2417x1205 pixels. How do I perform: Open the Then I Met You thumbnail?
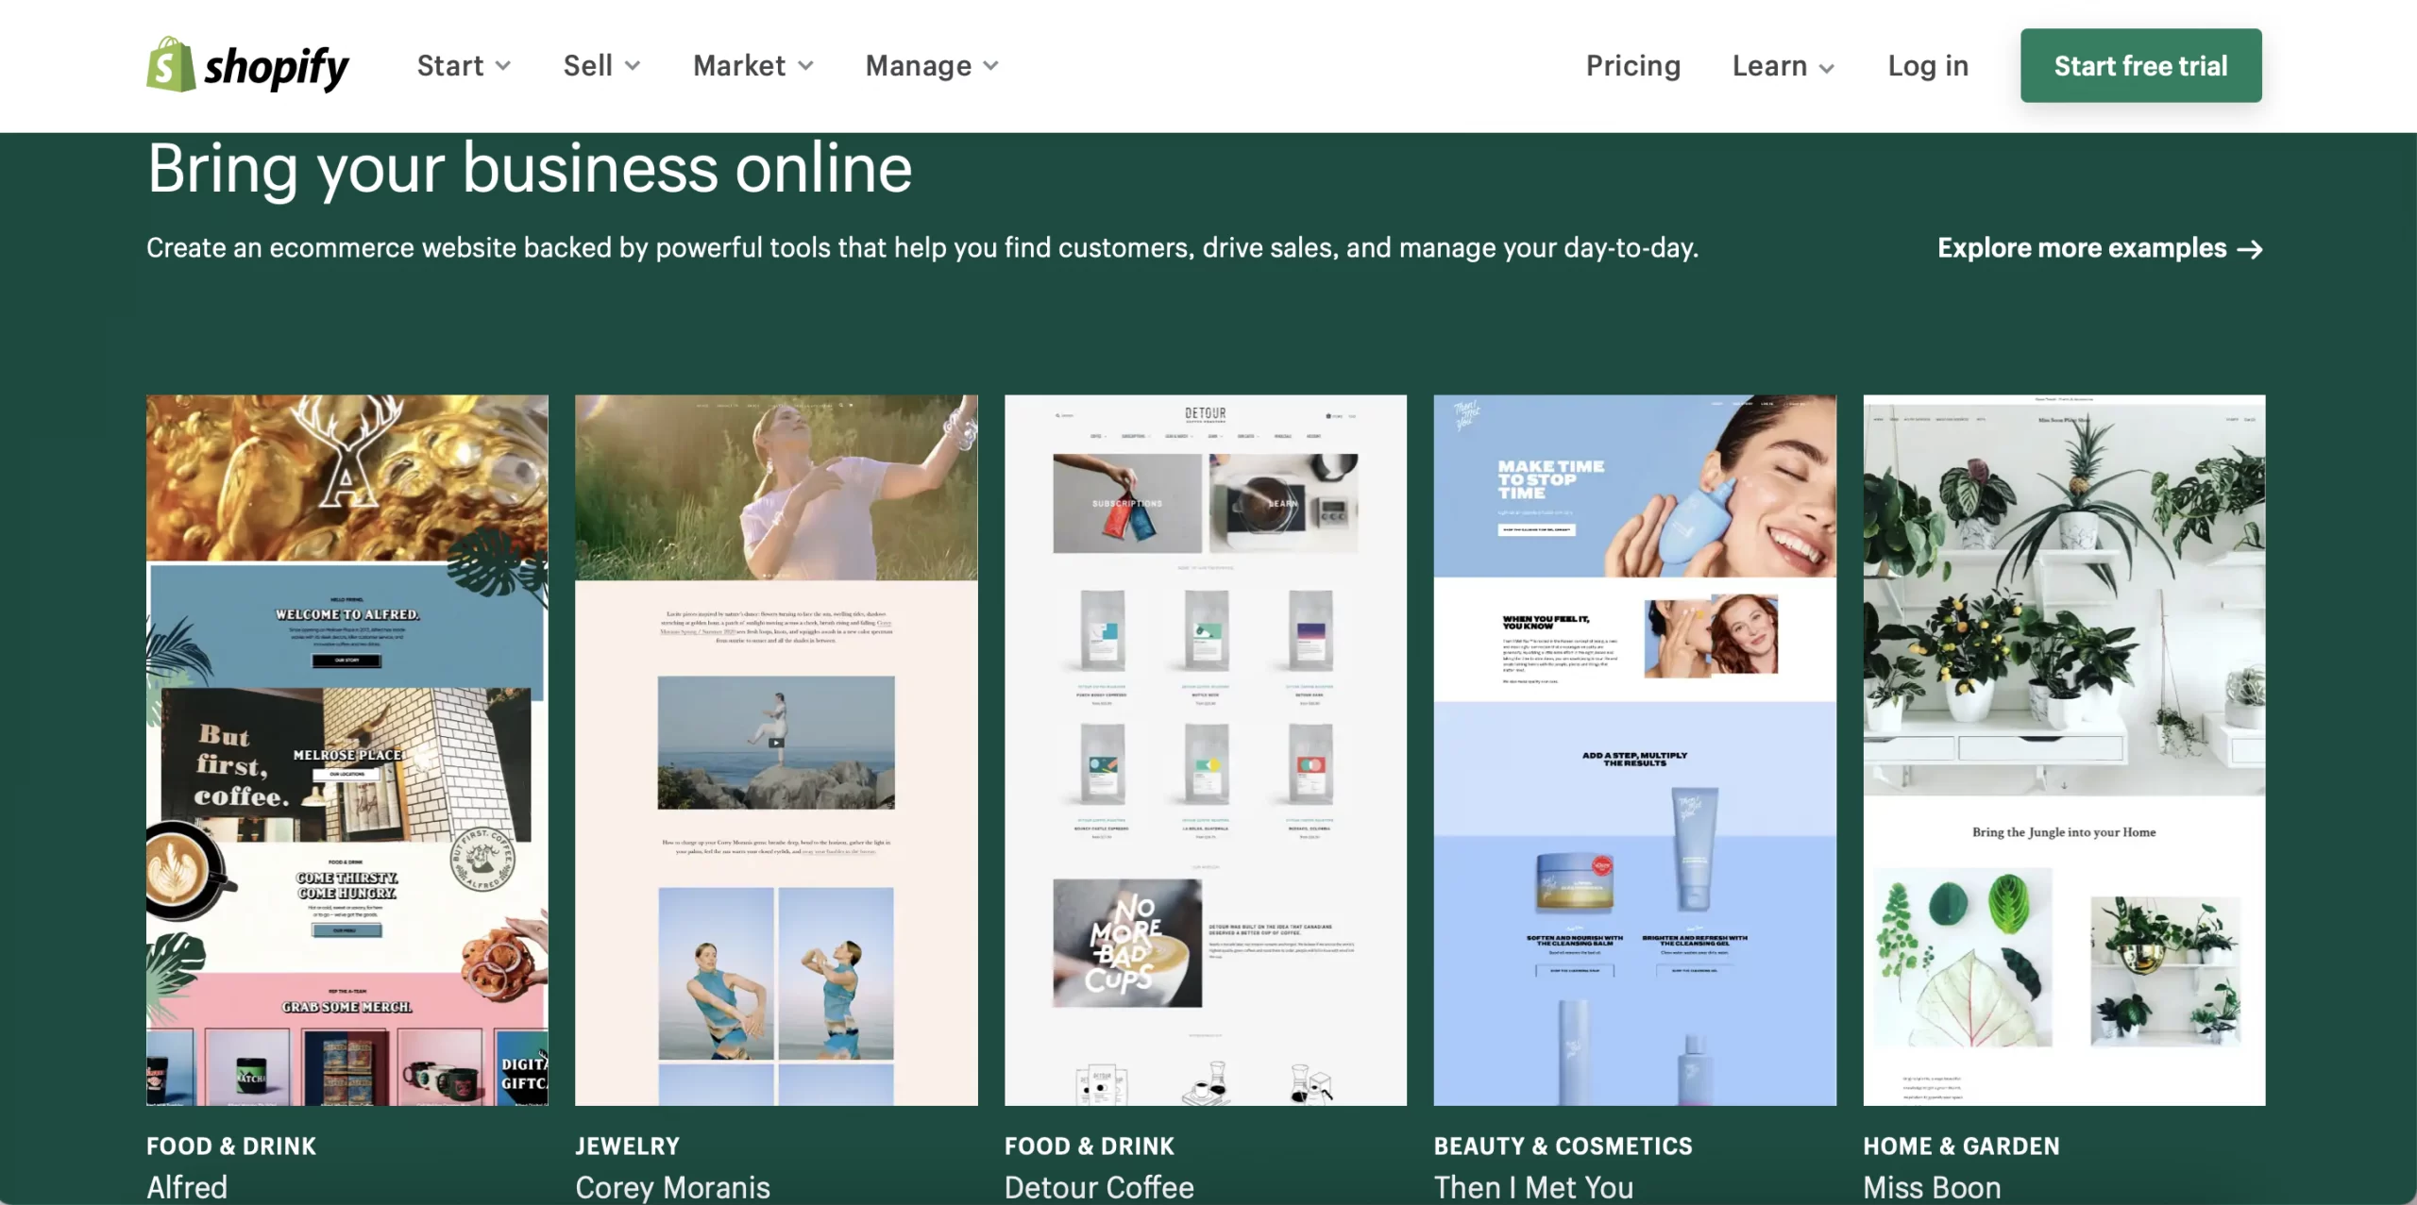pyautogui.click(x=1635, y=750)
